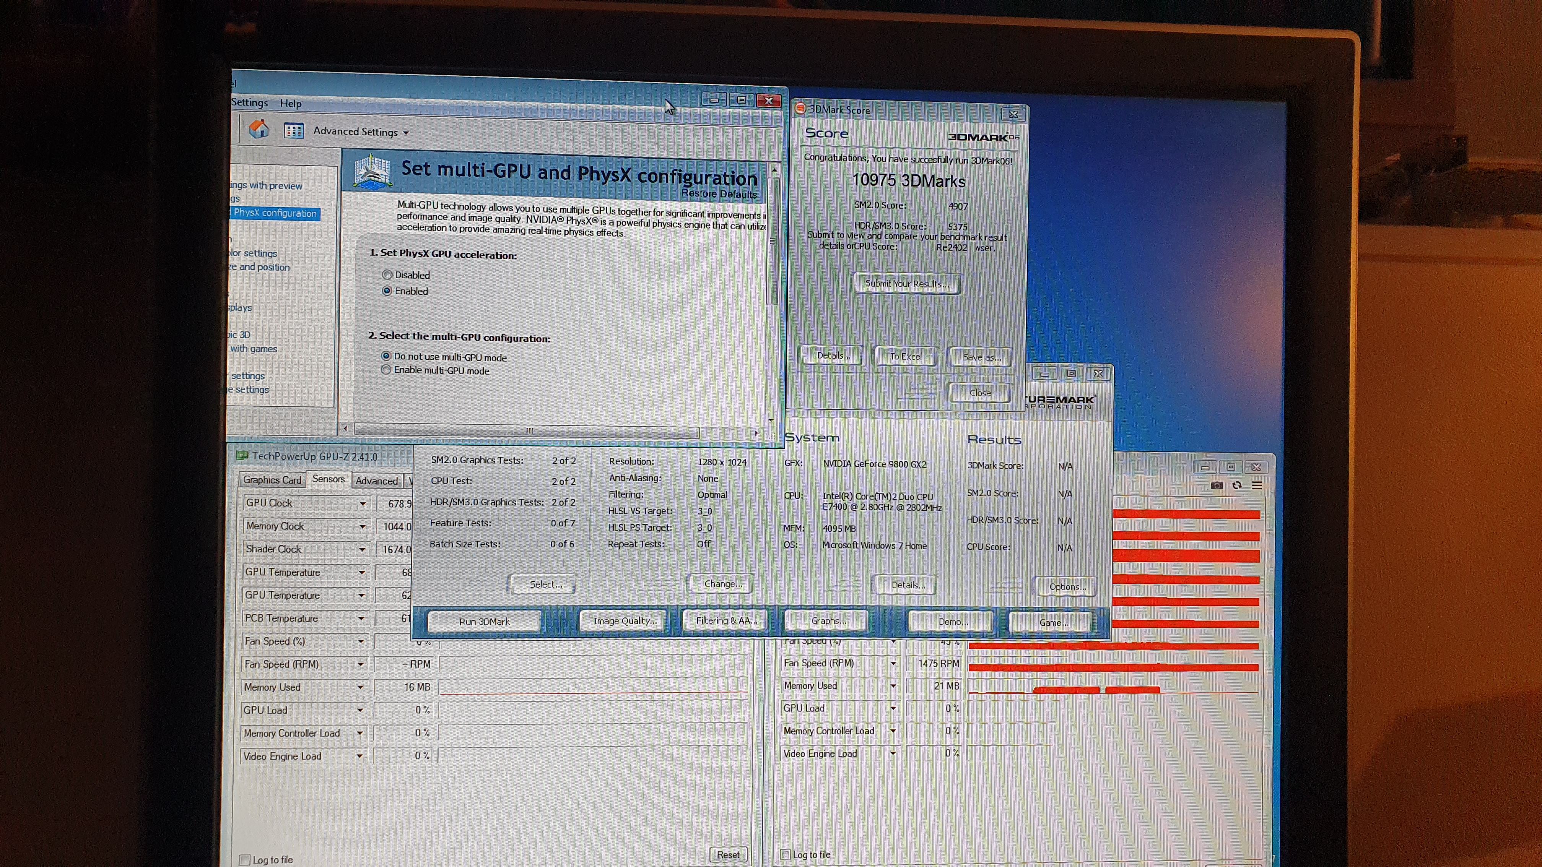Viewport: 1542px width, 867px height.
Task: Select 'ings with preview' item in task tree
Action: [267, 185]
